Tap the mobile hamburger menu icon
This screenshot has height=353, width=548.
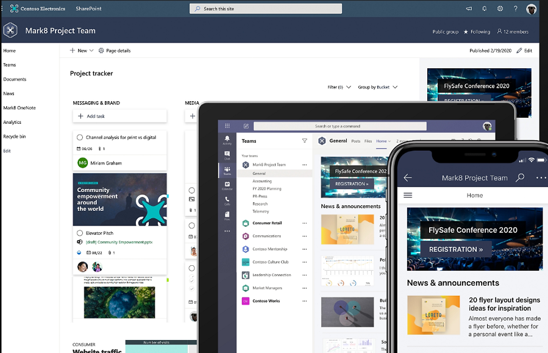tap(408, 196)
